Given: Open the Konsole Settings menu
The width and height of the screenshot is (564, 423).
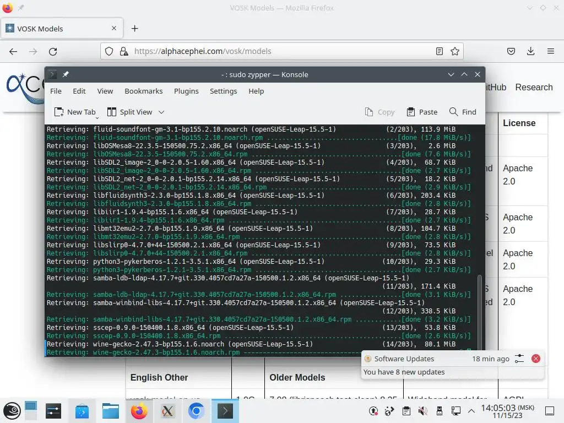Looking at the screenshot, I should [x=224, y=91].
